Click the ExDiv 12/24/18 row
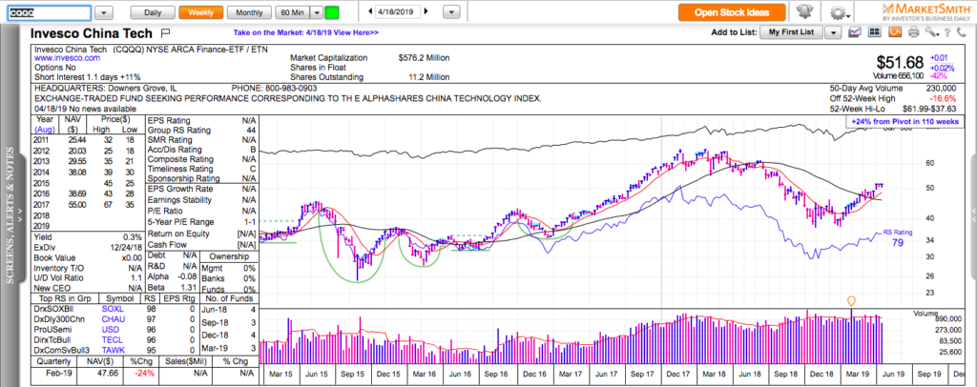Viewport: 977px width, 387px height. pyautogui.click(x=88, y=248)
